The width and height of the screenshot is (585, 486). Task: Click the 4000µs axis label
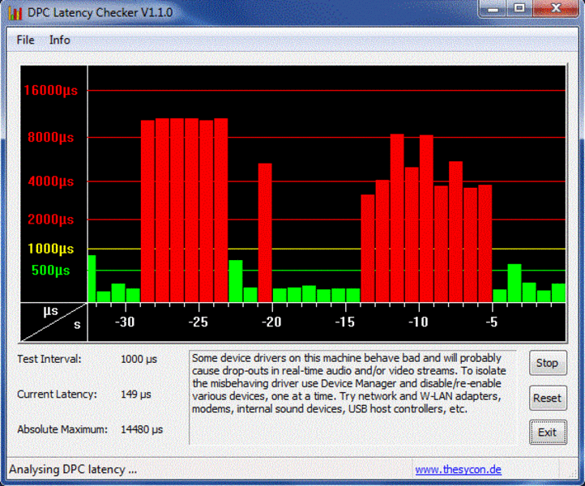pos(51,181)
